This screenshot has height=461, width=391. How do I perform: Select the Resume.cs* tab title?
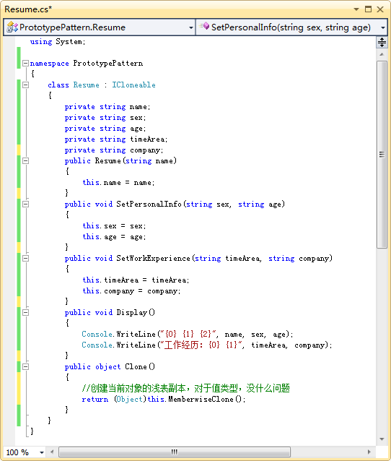(28, 9)
